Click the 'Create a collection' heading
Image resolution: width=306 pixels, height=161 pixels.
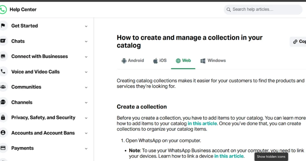click(142, 107)
